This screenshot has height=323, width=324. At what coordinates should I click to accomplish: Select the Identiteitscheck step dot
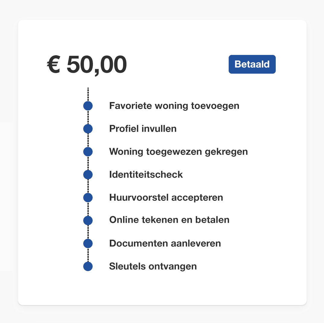coord(88,174)
